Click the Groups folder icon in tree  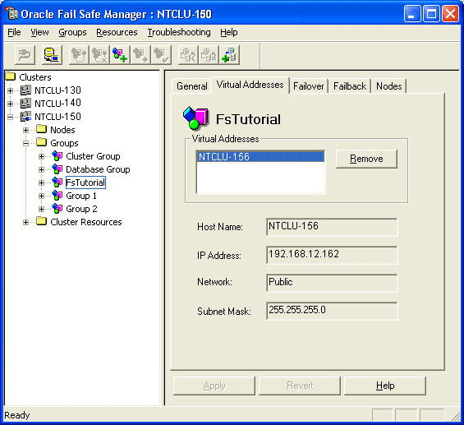tap(41, 142)
